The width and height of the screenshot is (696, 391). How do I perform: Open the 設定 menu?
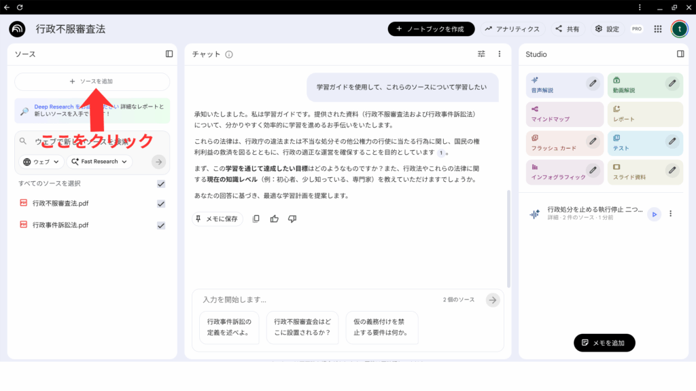point(606,29)
